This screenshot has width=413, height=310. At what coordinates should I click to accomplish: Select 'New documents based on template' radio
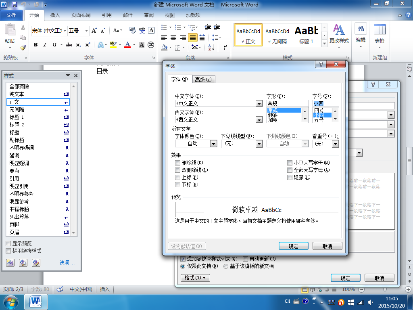[226, 266]
